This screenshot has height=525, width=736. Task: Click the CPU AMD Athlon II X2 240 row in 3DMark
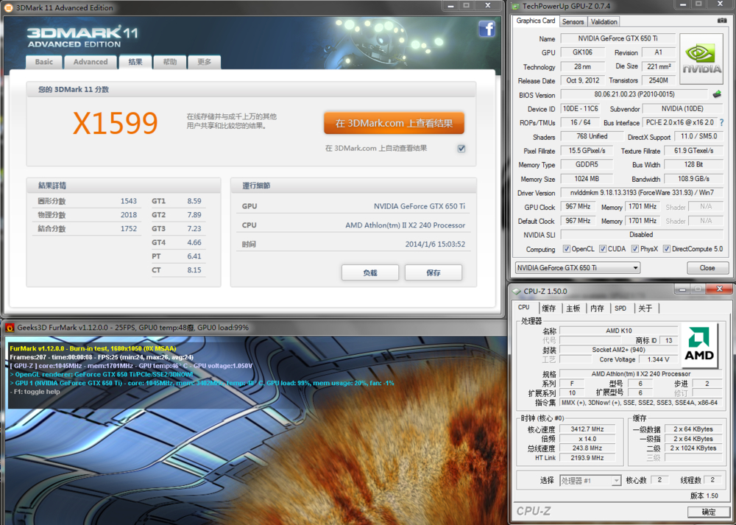353,225
